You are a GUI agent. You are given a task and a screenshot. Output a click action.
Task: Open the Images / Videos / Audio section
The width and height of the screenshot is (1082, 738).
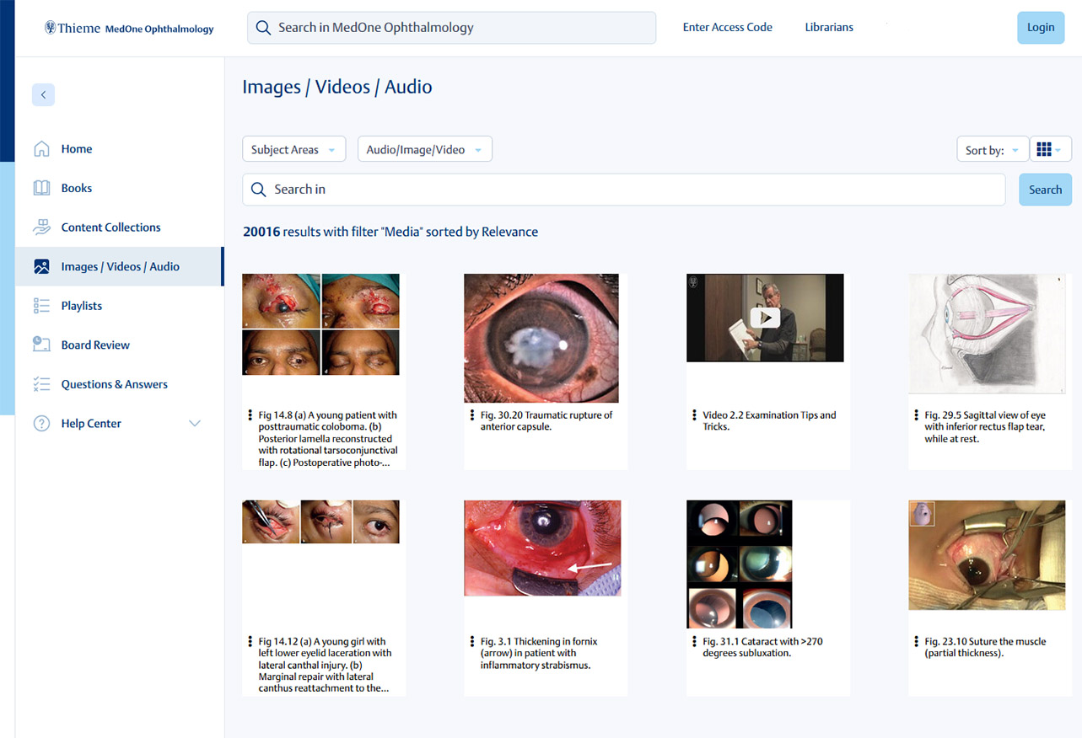point(119,265)
